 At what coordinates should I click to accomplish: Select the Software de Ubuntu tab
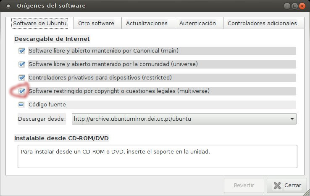point(40,24)
